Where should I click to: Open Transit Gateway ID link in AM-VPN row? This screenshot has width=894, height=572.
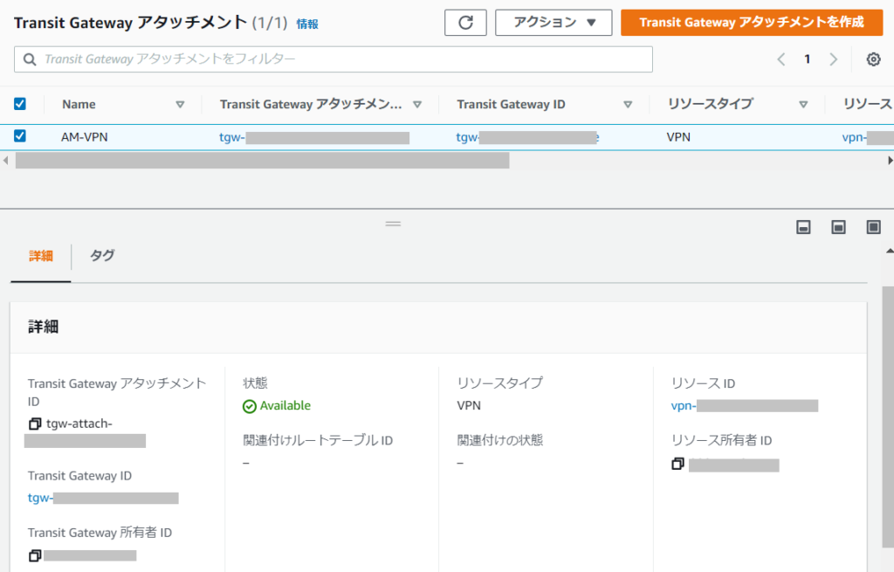tap(527, 137)
